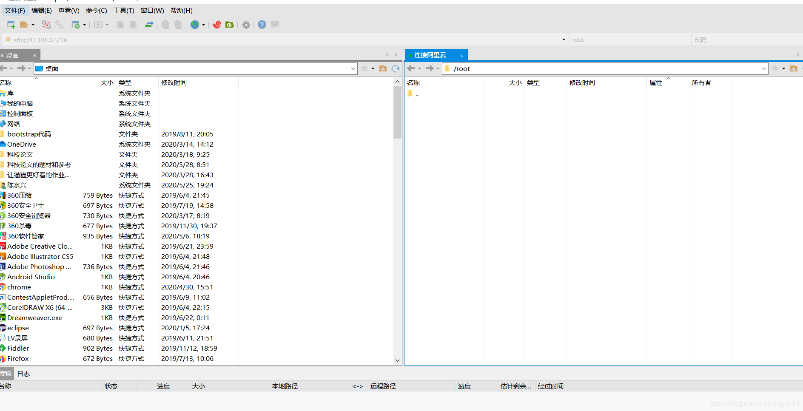Click local list scrollbar thumb
The width and height of the screenshot is (803, 411).
click(x=397, y=112)
